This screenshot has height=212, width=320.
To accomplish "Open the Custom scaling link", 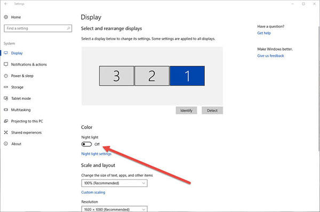I will coord(93,192).
